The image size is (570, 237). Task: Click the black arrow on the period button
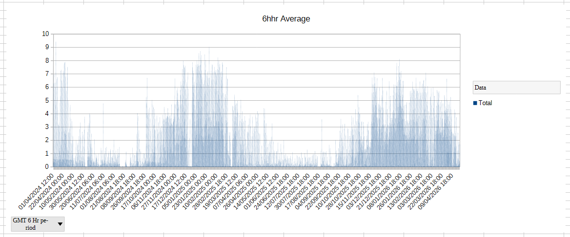click(x=60, y=224)
